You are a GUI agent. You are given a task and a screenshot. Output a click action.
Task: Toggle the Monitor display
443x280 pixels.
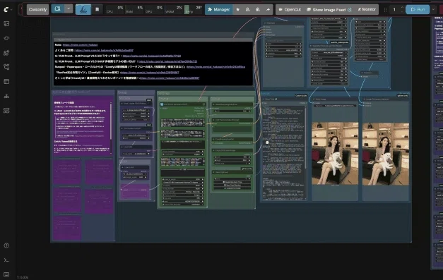coord(367,10)
